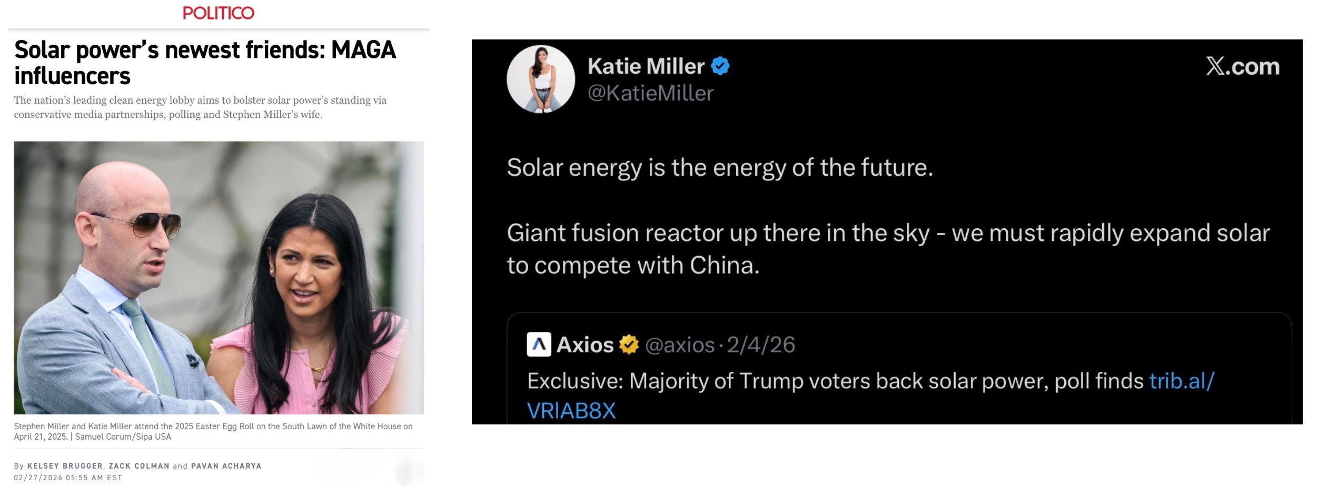Viewport: 1318px width, 487px height.
Task: Open the @KatieMiller handle
Action: point(650,93)
